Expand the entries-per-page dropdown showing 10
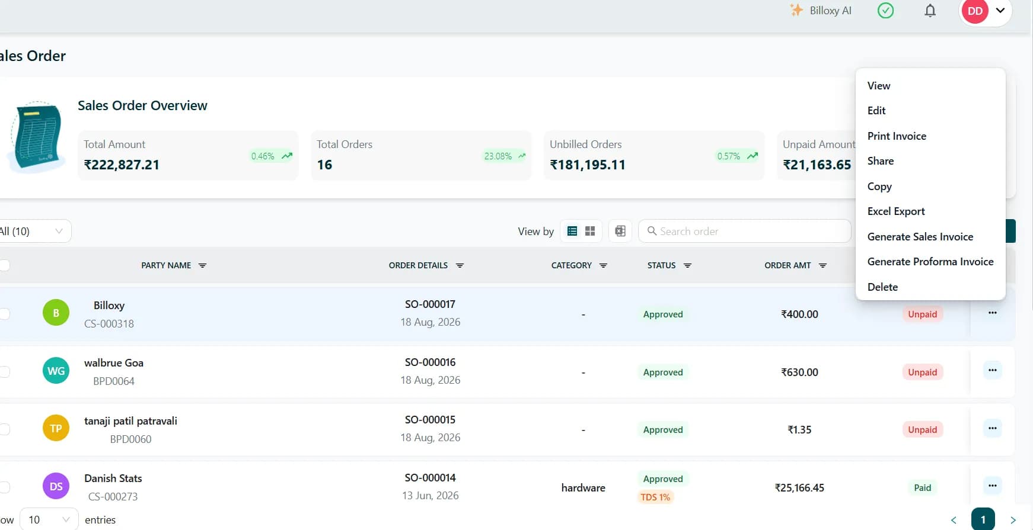 pyautogui.click(x=49, y=519)
